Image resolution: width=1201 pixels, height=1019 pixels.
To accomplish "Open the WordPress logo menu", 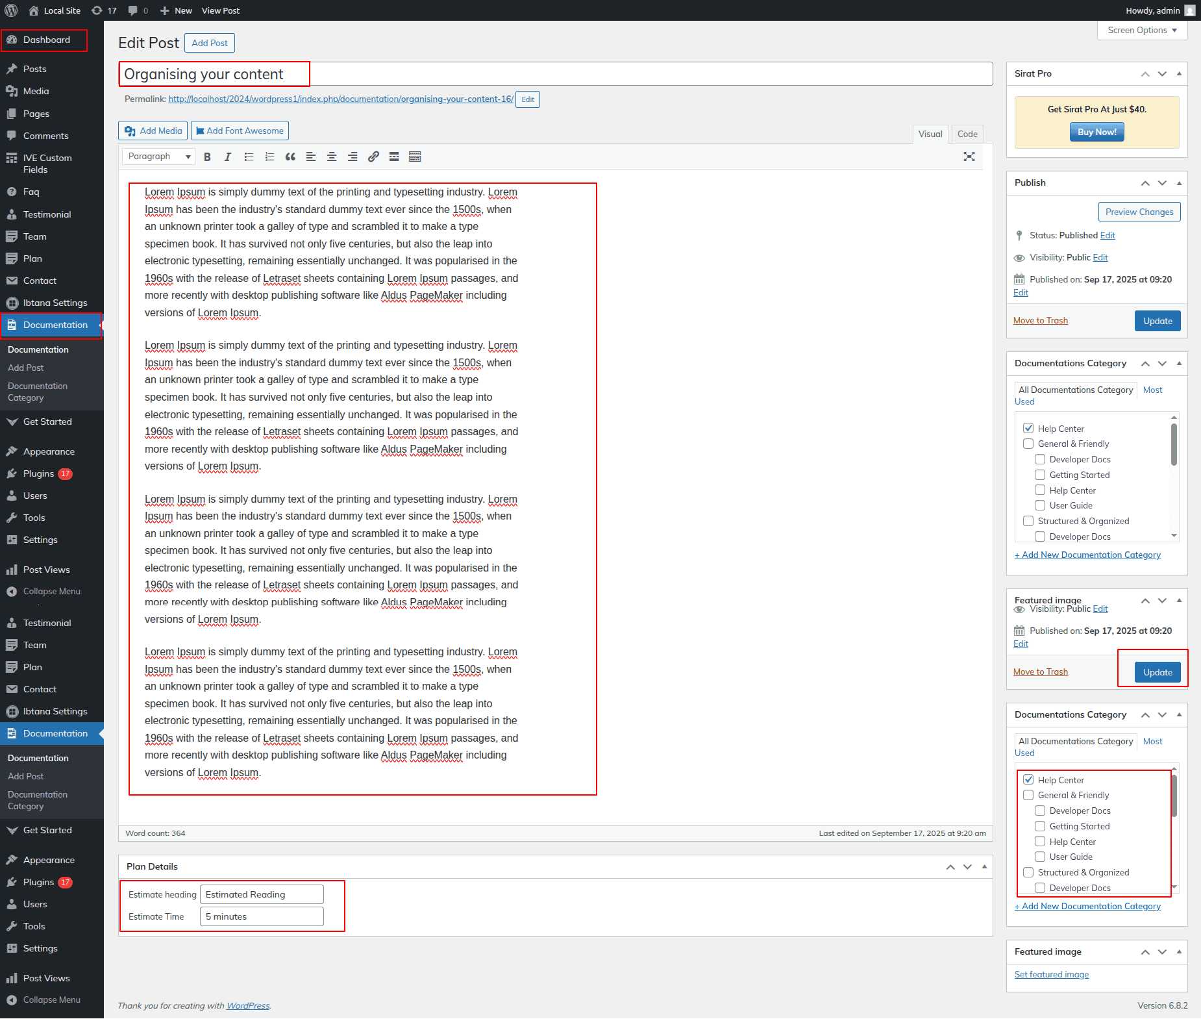I will (x=11, y=10).
